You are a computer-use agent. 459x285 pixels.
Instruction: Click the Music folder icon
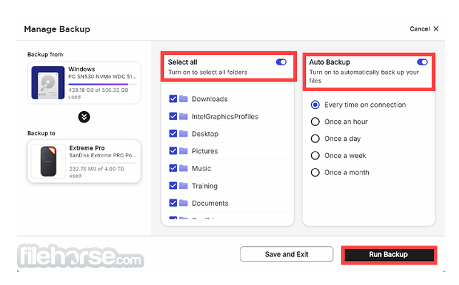183,168
